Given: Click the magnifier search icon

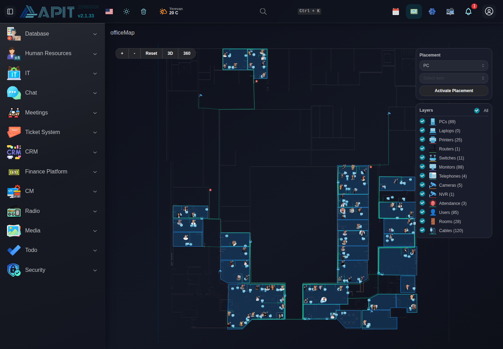Looking at the screenshot, I should (x=263, y=12).
